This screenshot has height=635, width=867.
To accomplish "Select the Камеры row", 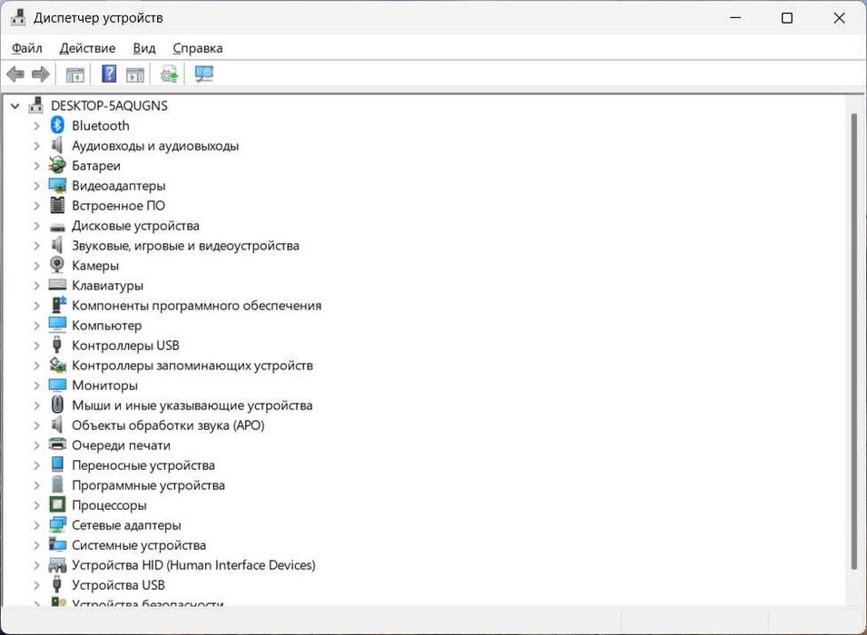I will [95, 265].
